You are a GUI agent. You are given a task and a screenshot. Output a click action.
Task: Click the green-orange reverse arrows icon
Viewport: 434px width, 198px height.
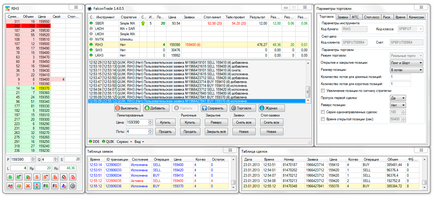(19, 186)
